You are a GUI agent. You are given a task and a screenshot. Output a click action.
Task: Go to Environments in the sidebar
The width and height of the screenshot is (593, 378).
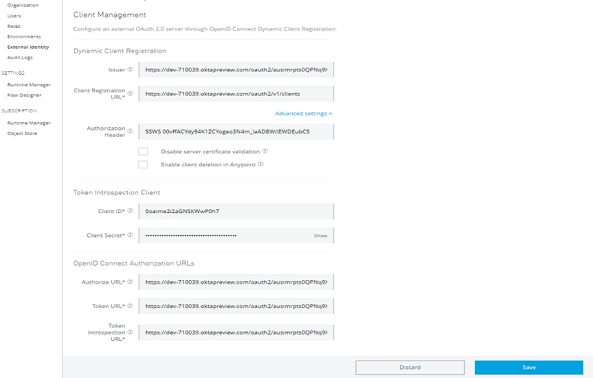(24, 36)
